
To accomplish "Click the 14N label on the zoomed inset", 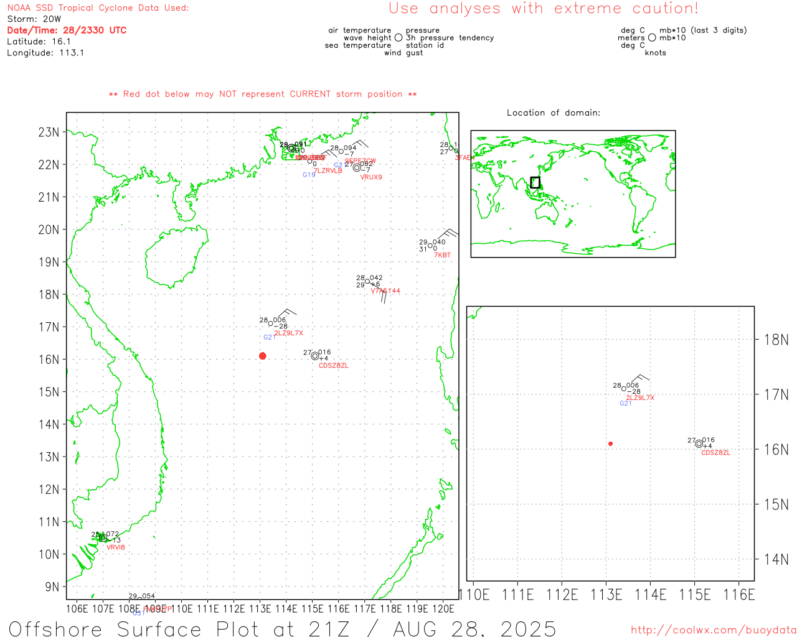I will [776, 559].
